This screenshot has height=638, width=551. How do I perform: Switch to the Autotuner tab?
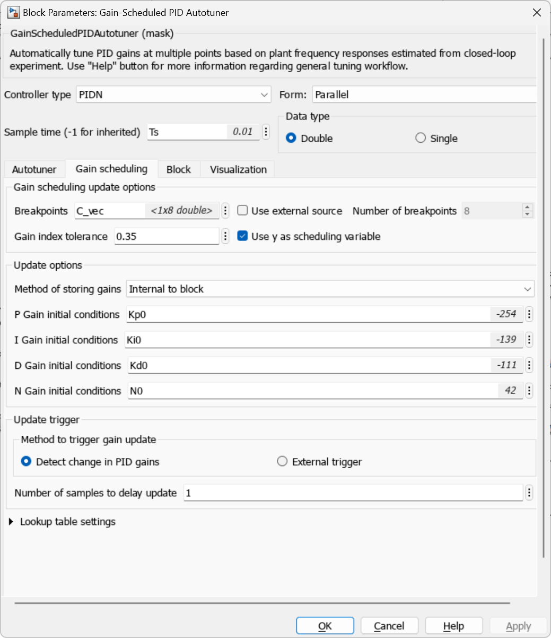coord(34,169)
